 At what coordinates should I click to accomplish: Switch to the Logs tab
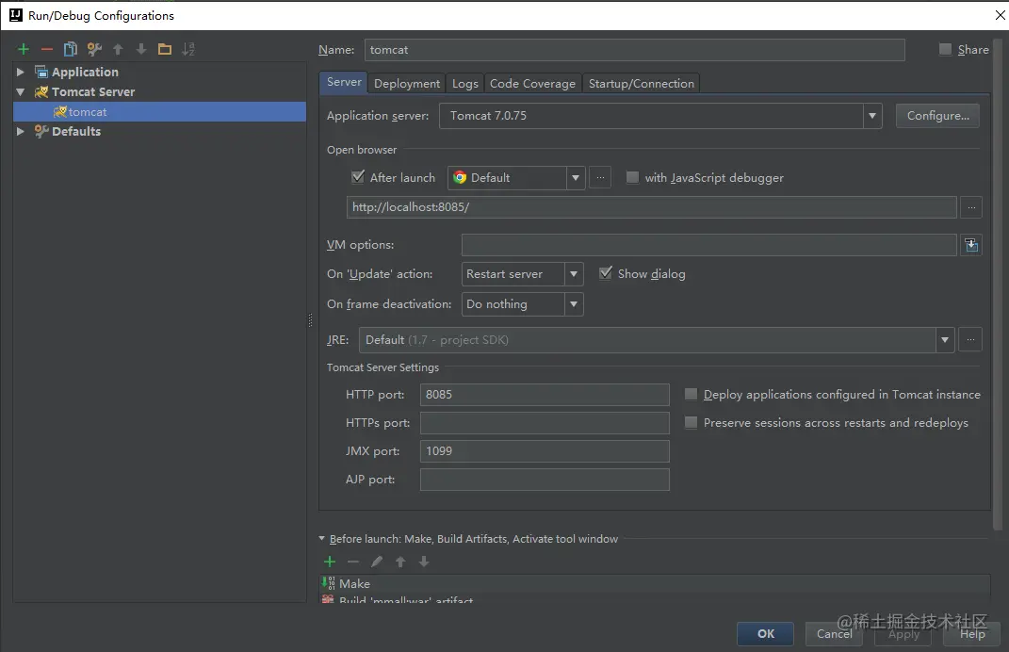click(x=464, y=84)
